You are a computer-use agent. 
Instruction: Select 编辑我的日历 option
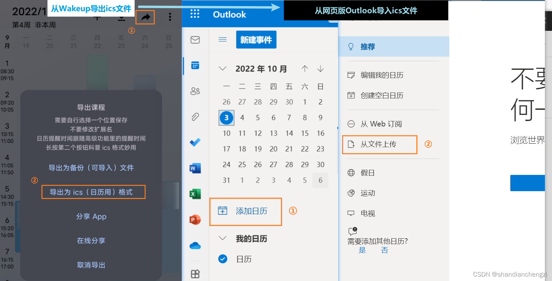[x=382, y=75]
